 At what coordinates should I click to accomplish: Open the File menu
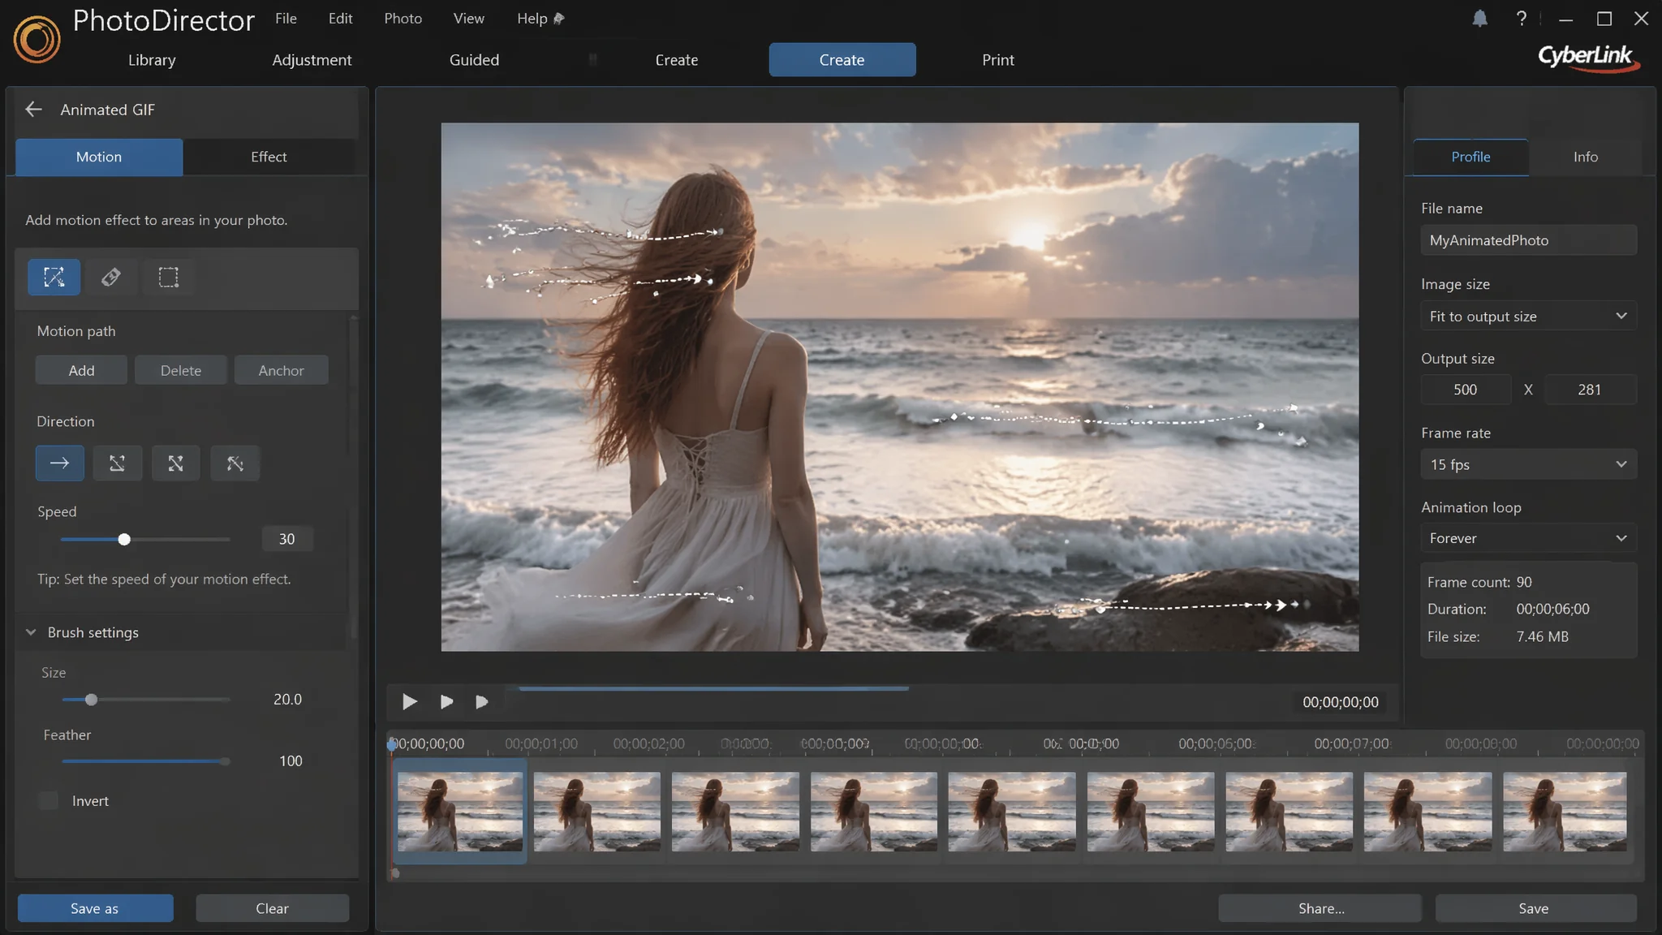pyautogui.click(x=286, y=18)
